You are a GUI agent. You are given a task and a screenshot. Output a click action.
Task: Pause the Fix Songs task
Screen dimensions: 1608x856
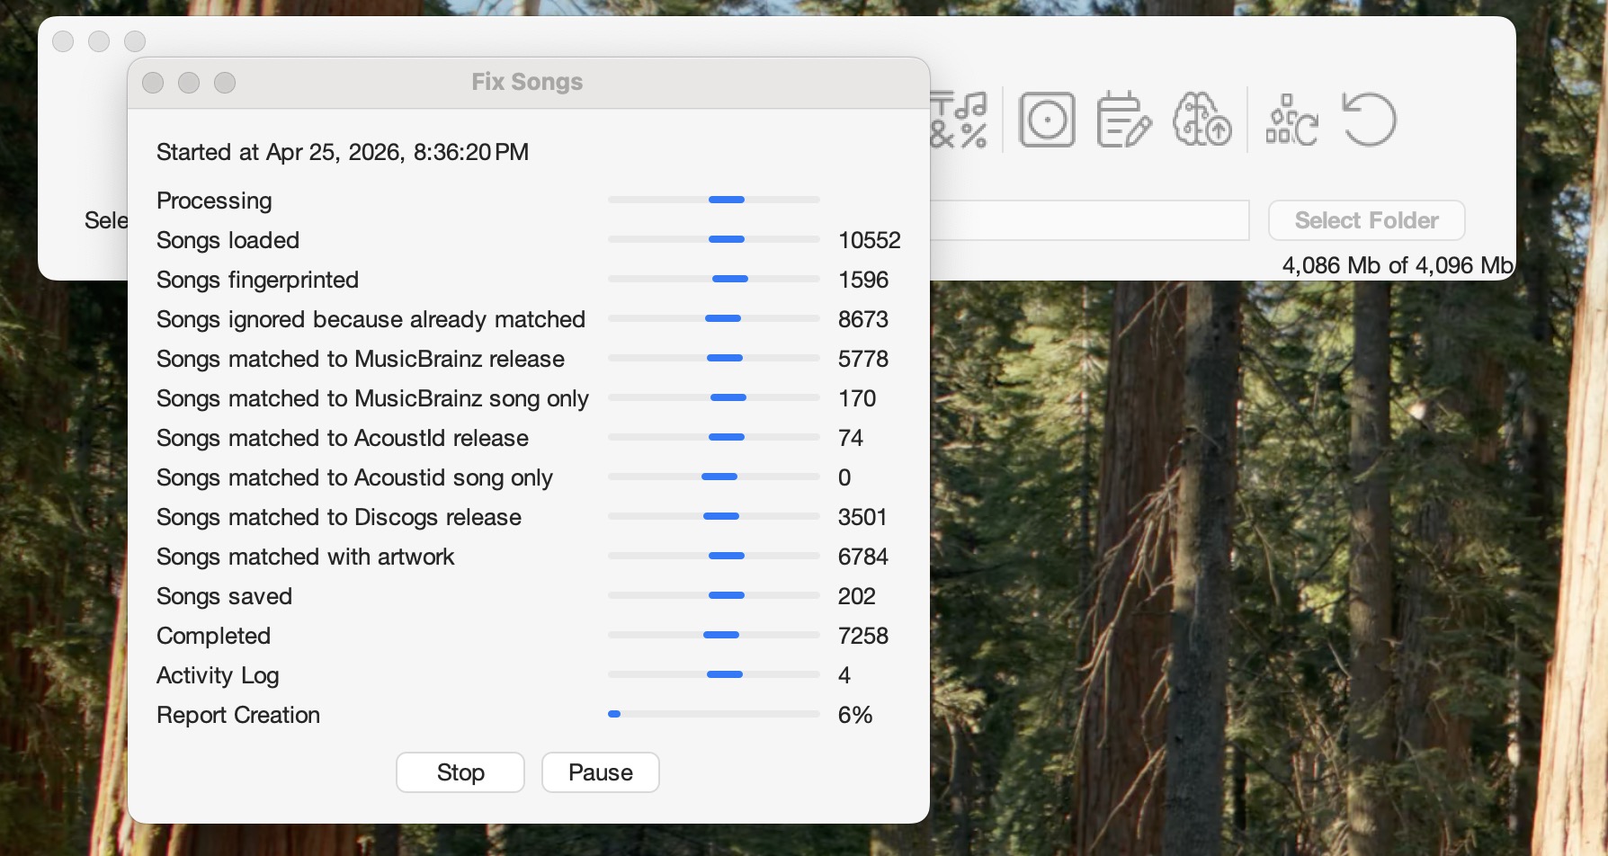pos(600,772)
